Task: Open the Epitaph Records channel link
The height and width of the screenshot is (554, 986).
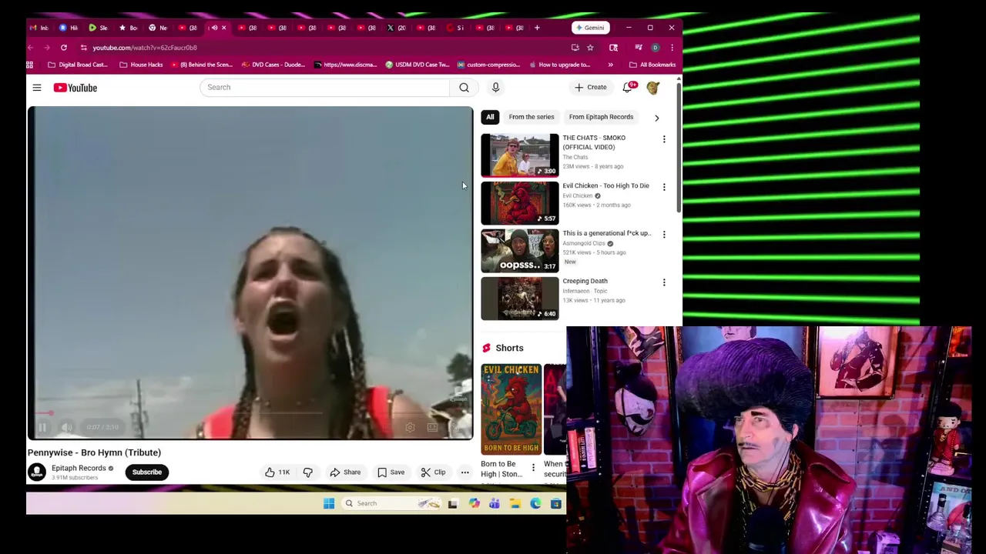Action: [x=79, y=468]
